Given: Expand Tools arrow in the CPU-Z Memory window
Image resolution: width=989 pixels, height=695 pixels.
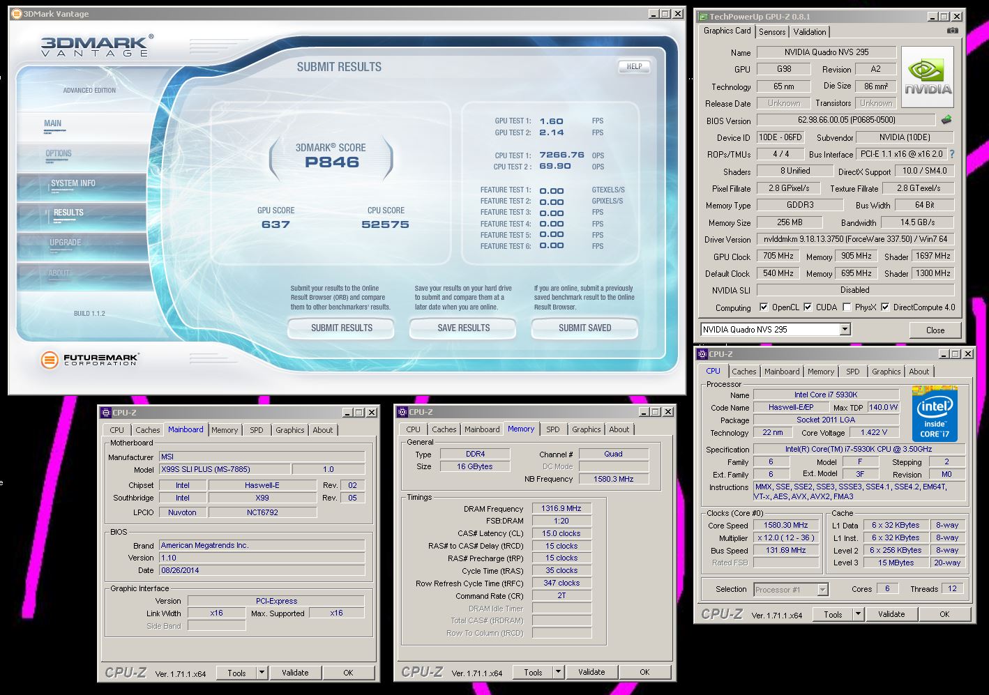Looking at the screenshot, I should click(x=558, y=672).
